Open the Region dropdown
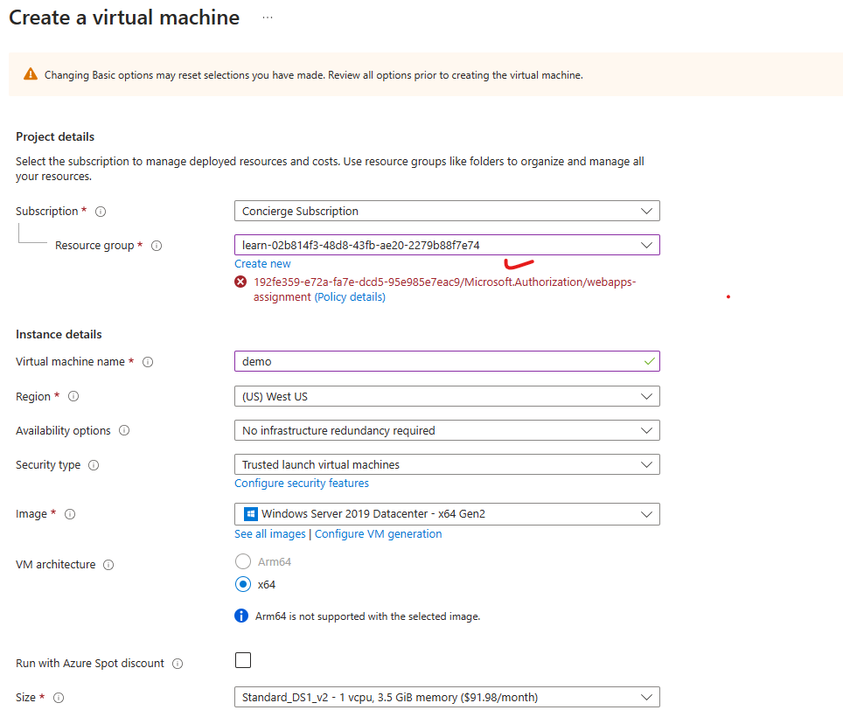The image size is (843, 710). point(447,397)
